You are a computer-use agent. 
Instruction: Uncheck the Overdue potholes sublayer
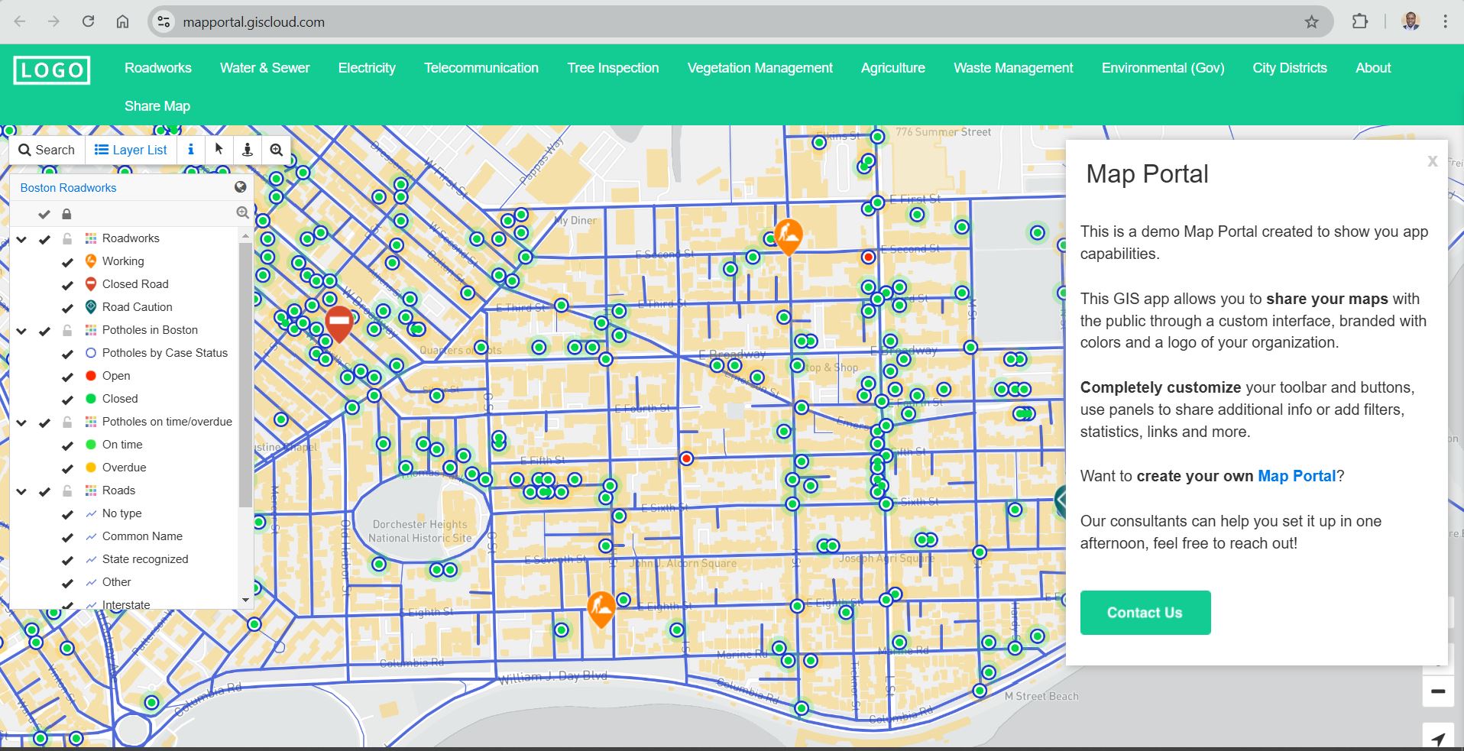(67, 467)
